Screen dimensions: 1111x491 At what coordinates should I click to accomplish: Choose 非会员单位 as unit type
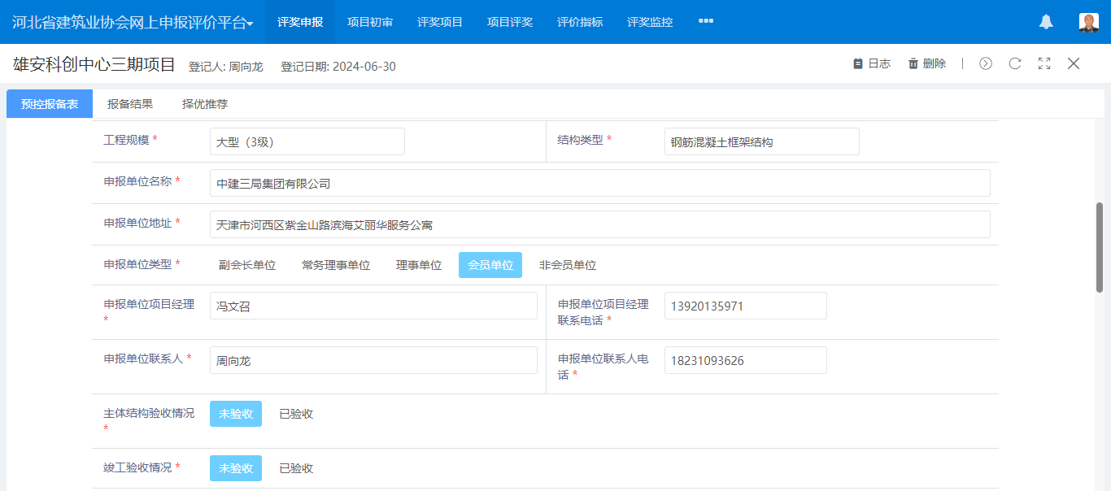point(568,265)
